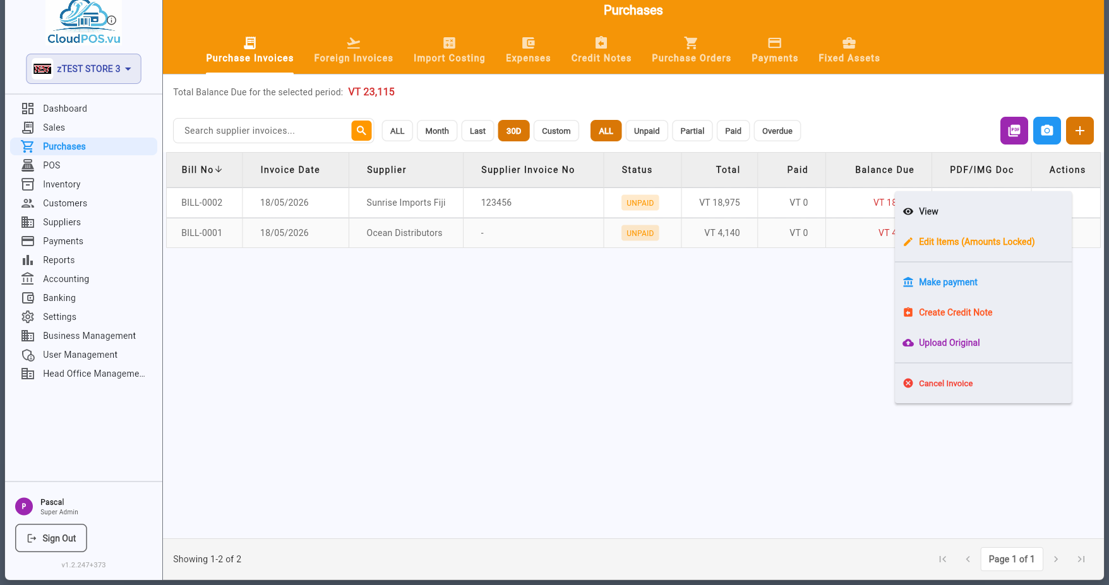Go to the next page
Viewport: 1109px width, 585px height.
point(1056,559)
